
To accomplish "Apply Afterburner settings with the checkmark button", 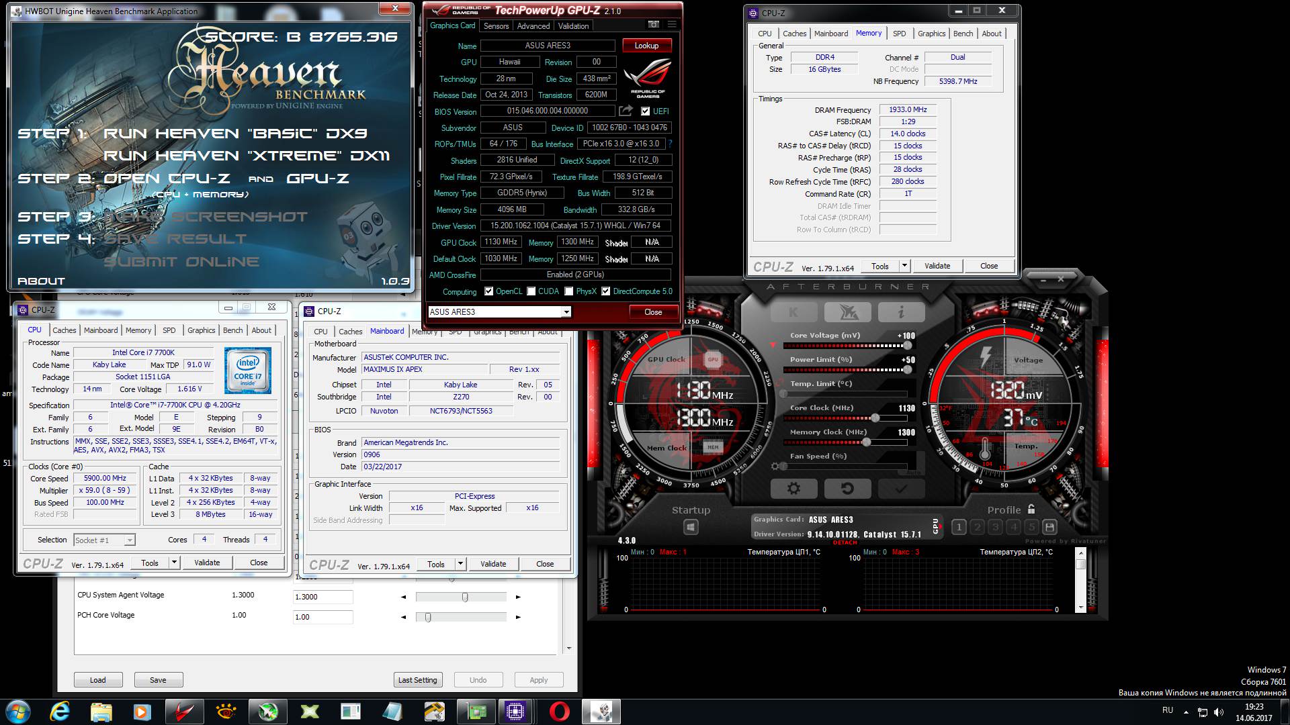I will pos(901,489).
